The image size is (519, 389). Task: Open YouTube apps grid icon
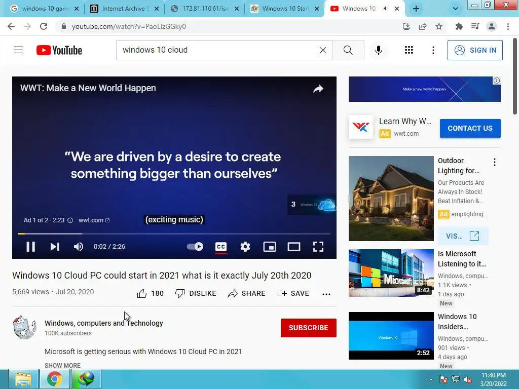(409, 50)
